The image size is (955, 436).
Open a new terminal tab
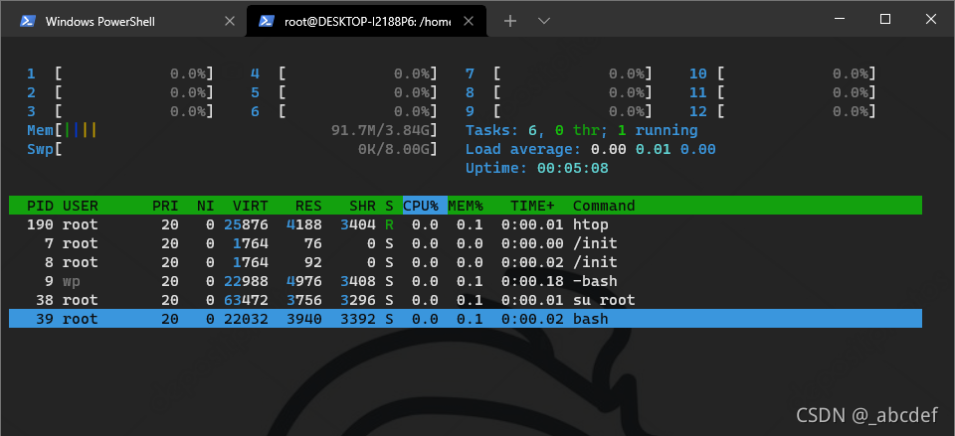(x=510, y=21)
